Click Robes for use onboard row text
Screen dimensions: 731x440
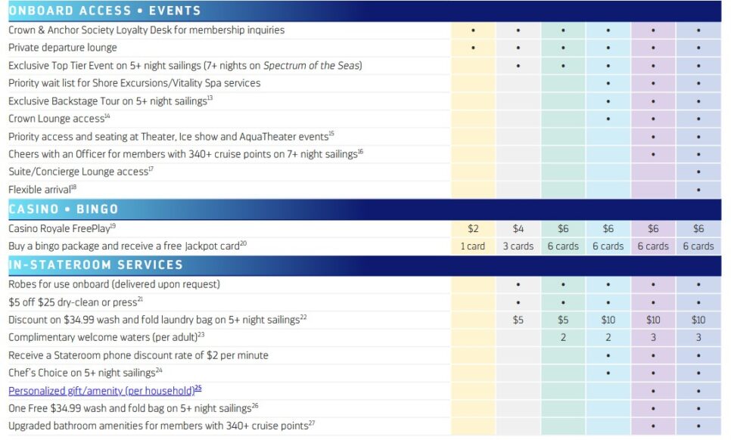click(114, 284)
